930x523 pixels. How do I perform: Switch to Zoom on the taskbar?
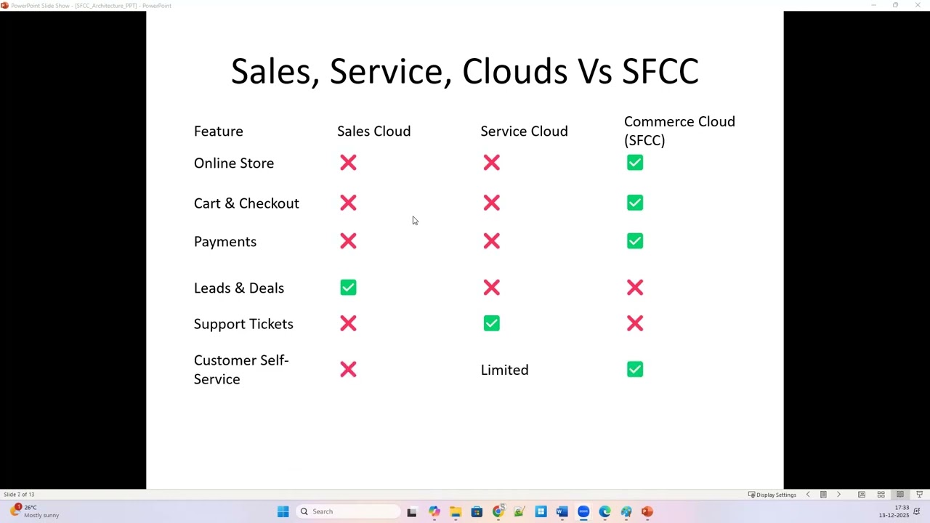pyautogui.click(x=583, y=511)
